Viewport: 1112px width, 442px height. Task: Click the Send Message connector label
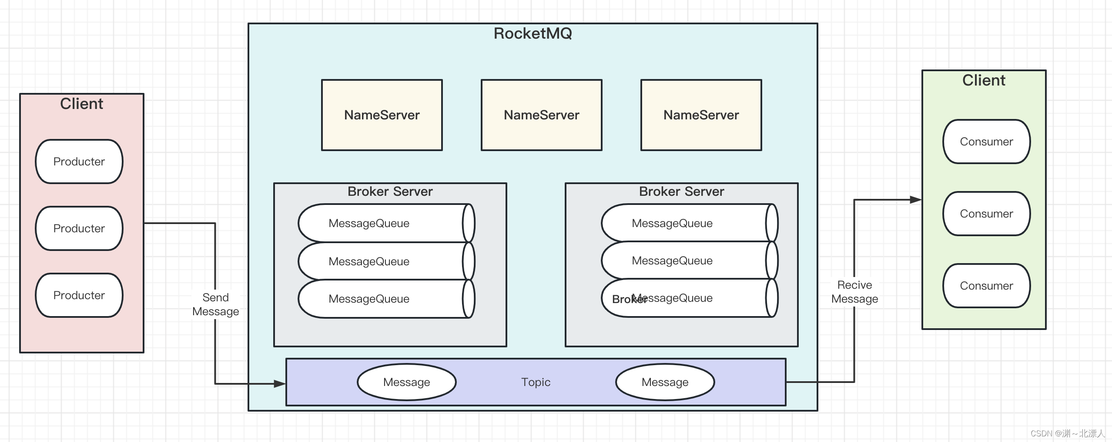216,304
